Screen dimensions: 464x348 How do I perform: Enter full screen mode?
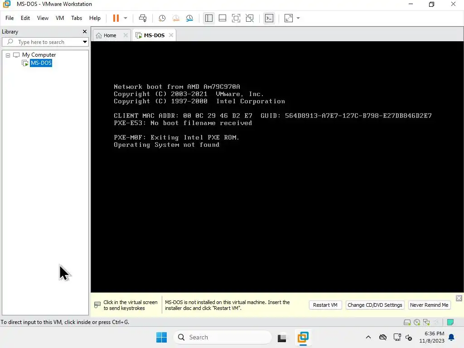236,18
